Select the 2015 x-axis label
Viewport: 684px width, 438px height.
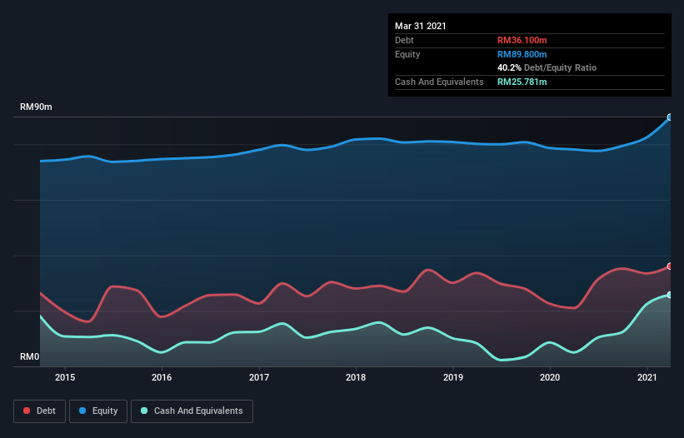coord(65,377)
